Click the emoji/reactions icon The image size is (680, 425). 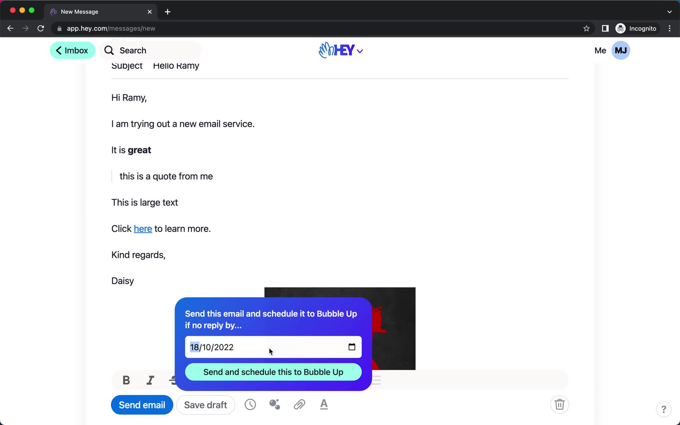(x=274, y=404)
